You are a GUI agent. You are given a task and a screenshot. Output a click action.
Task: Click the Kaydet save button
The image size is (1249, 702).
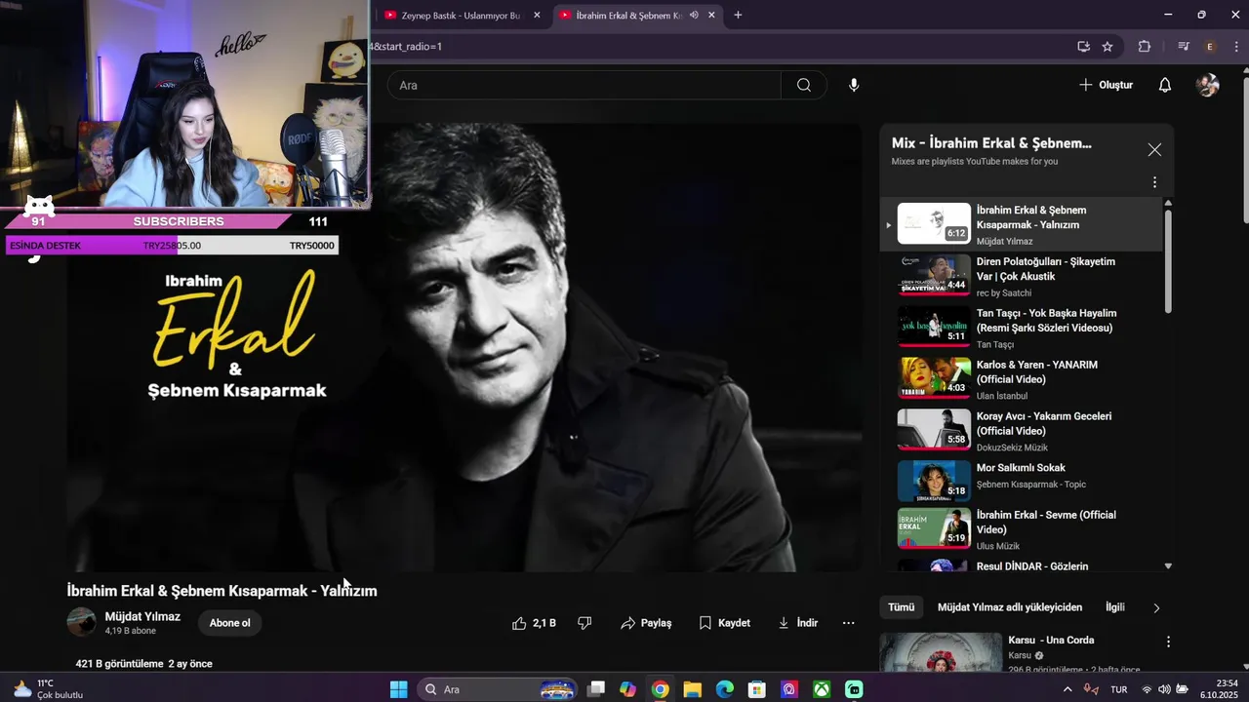point(725,623)
